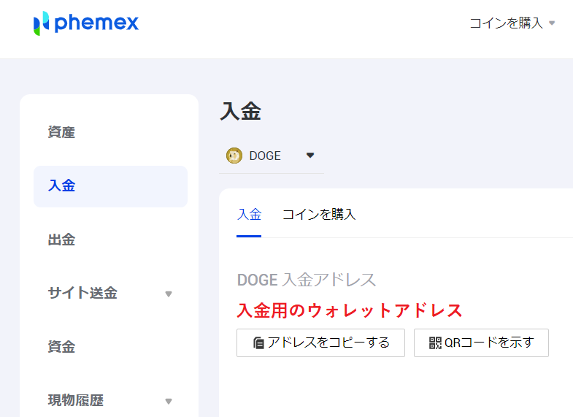This screenshot has width=573, height=417.
Task: Switch to the コインを購入 tab
Action: coord(319,214)
